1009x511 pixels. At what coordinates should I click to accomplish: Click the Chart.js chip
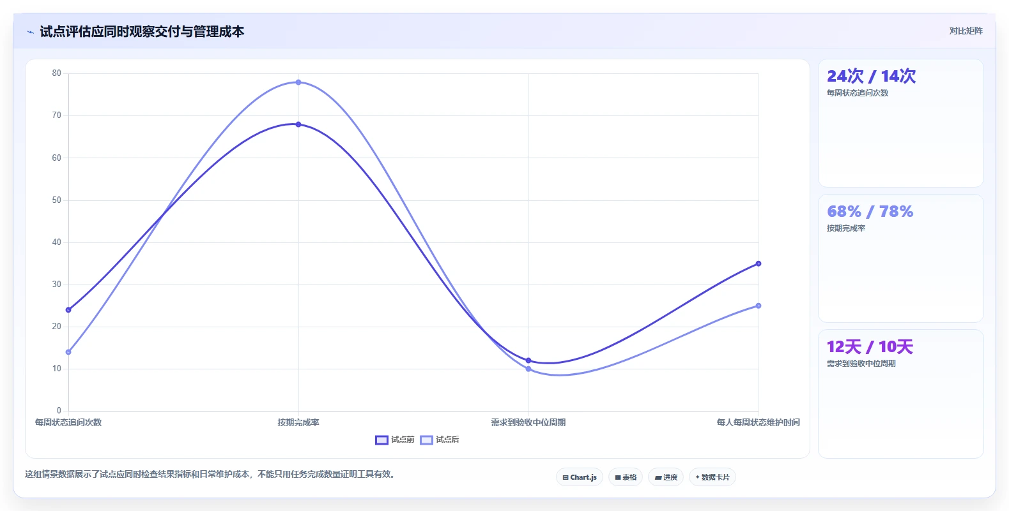580,477
